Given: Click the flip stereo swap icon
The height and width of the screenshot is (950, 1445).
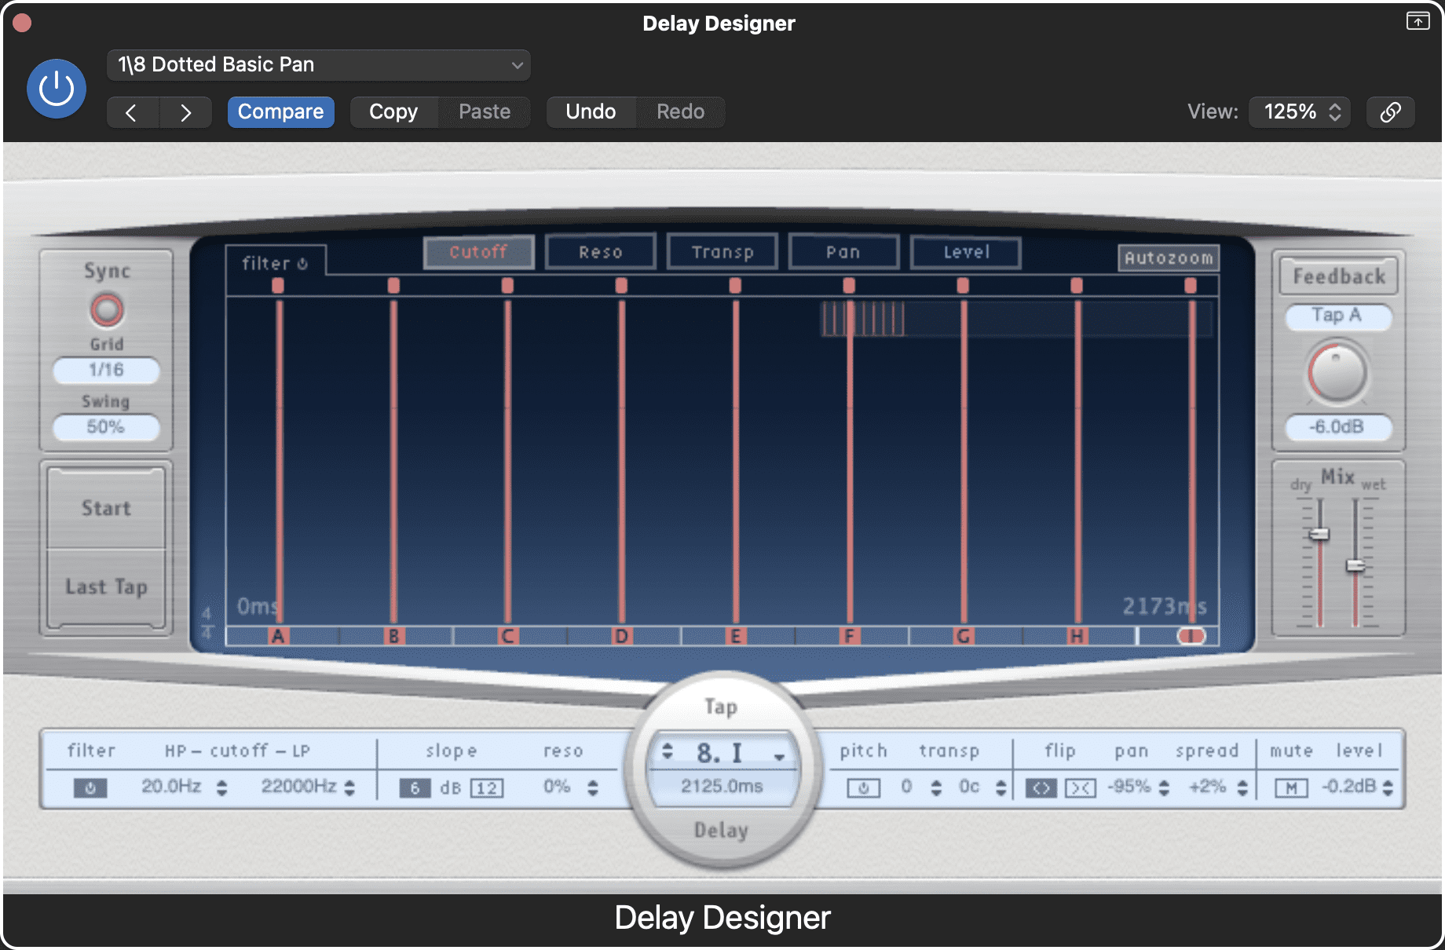Looking at the screenshot, I should pos(1041,788).
